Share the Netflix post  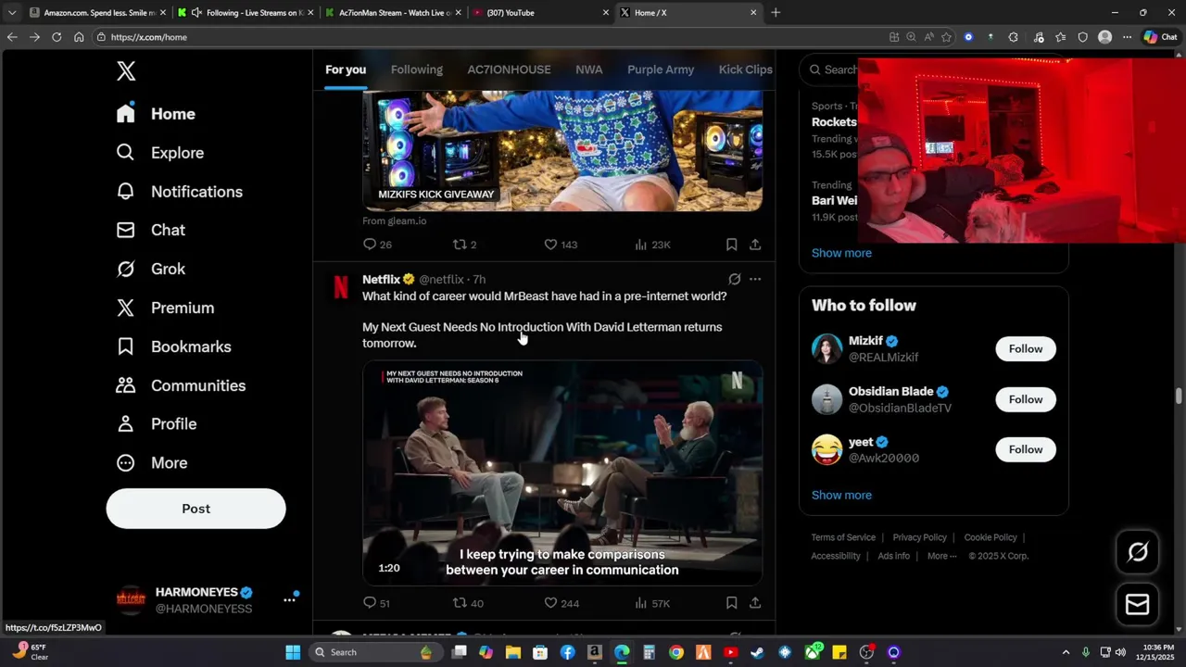coord(755,603)
